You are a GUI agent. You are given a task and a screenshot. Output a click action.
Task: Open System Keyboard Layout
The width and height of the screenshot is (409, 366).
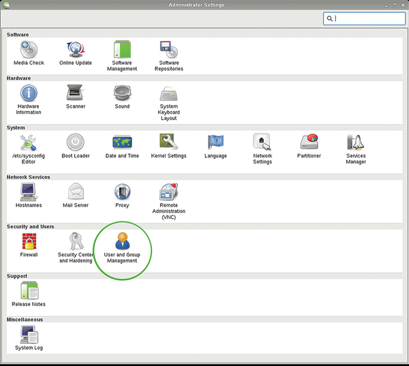point(169,104)
